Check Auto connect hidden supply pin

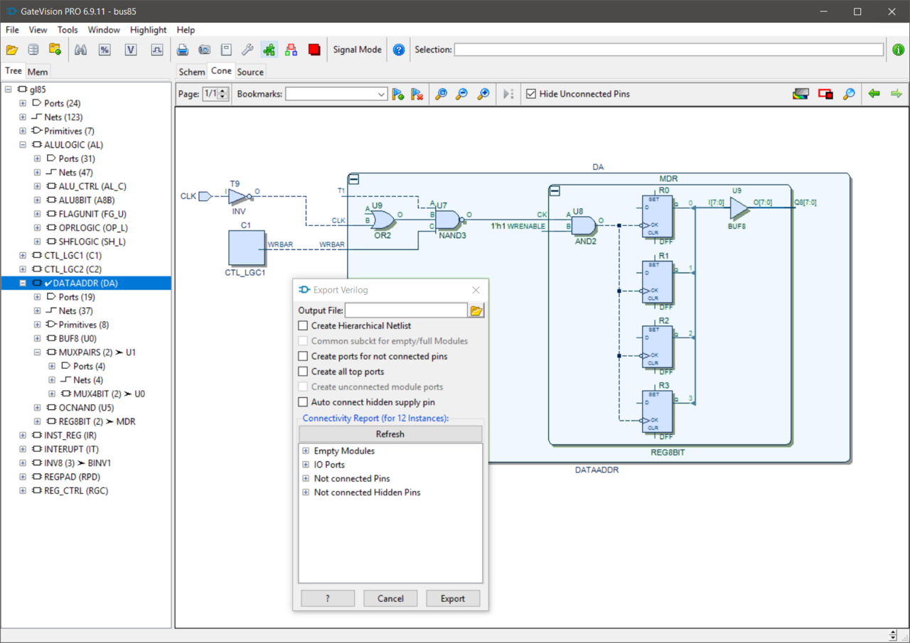coord(303,402)
